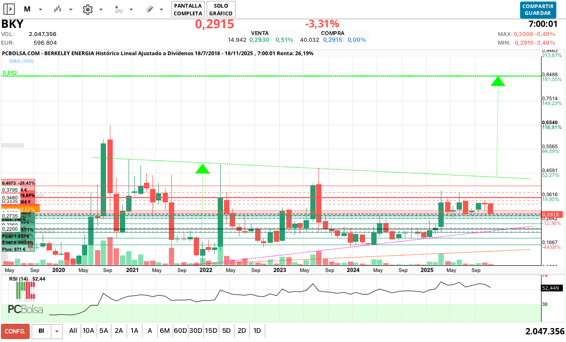
Task: Click the SOLO GRÁFICO button
Action: [221, 10]
